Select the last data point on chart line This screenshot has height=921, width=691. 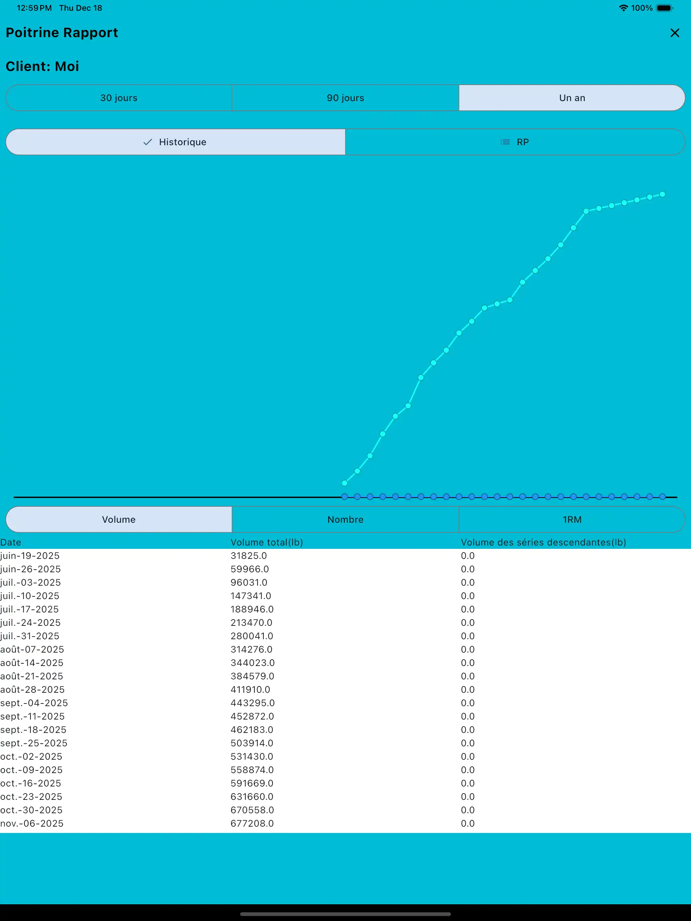(x=662, y=194)
